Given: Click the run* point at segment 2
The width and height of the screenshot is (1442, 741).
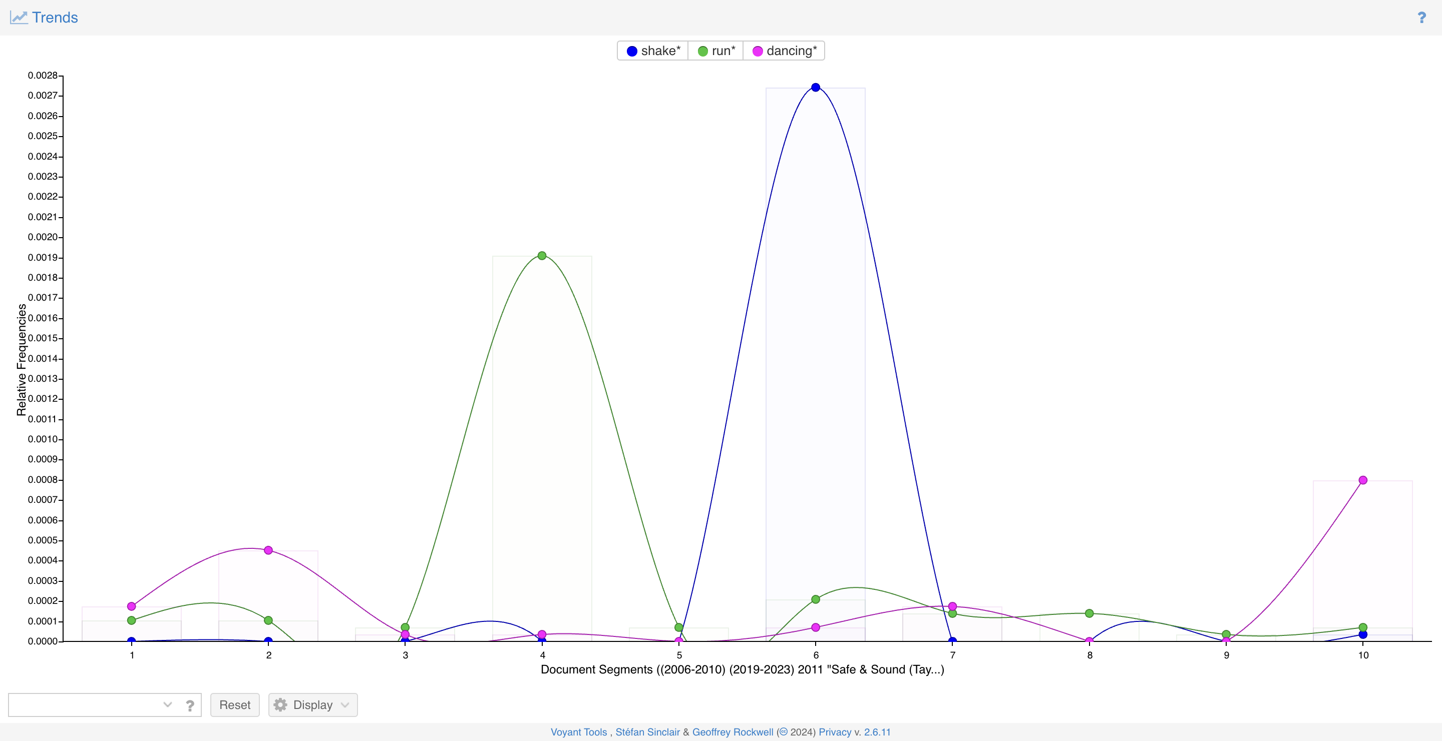Looking at the screenshot, I should (268, 620).
